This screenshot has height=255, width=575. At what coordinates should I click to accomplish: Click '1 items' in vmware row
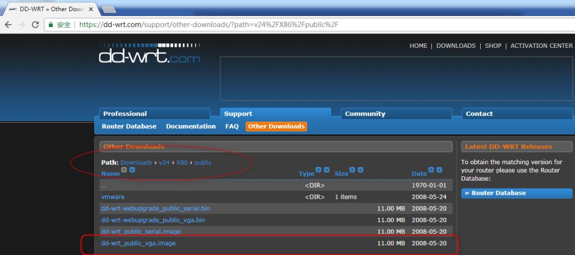point(346,197)
